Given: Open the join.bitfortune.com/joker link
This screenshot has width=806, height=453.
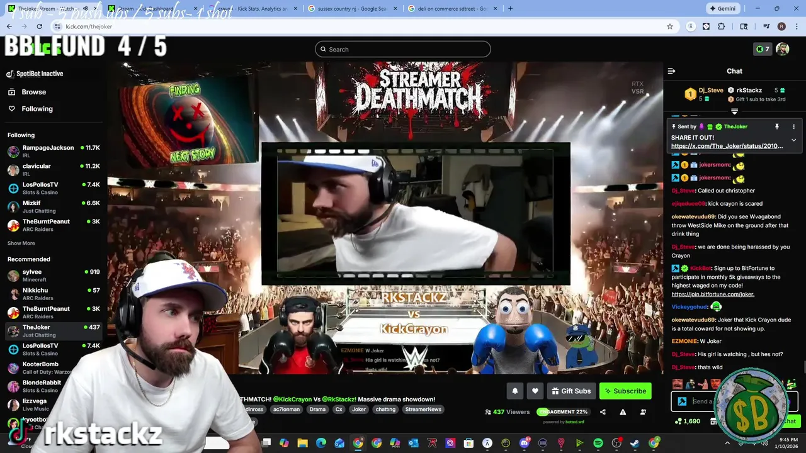Looking at the screenshot, I should [x=713, y=294].
